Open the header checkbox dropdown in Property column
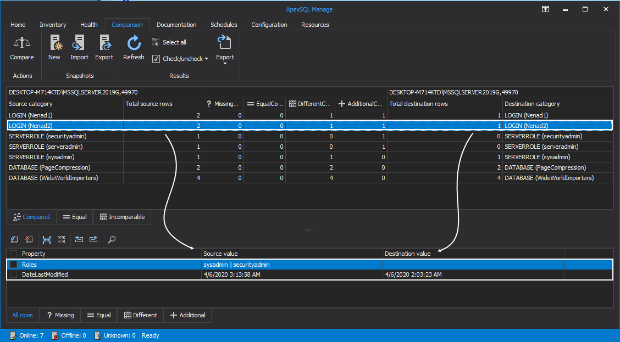620x342 pixels. tap(14, 253)
